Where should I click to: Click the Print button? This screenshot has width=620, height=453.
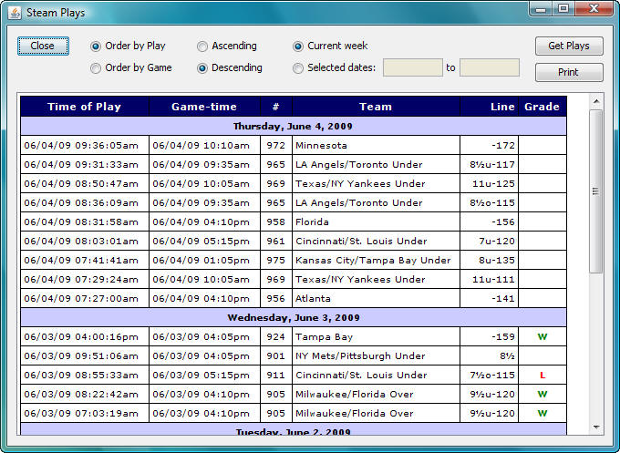[x=569, y=72]
